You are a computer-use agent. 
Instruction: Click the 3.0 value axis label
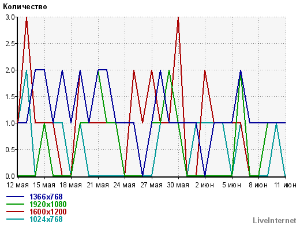pos(10,17)
